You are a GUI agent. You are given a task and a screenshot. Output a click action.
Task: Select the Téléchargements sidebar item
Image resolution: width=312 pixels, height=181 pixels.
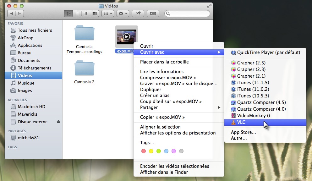pyautogui.click(x=34, y=68)
